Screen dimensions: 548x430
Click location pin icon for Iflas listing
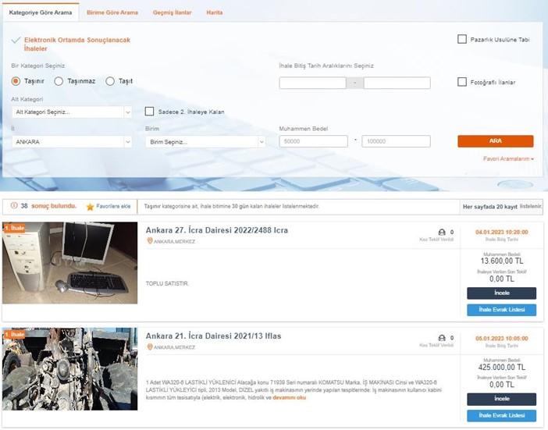(x=150, y=346)
